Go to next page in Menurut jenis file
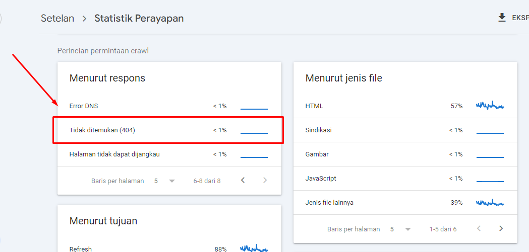Image resolution: width=529 pixels, height=252 pixels. (501, 229)
